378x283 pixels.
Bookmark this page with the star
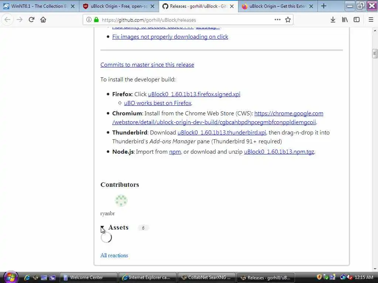288,20
